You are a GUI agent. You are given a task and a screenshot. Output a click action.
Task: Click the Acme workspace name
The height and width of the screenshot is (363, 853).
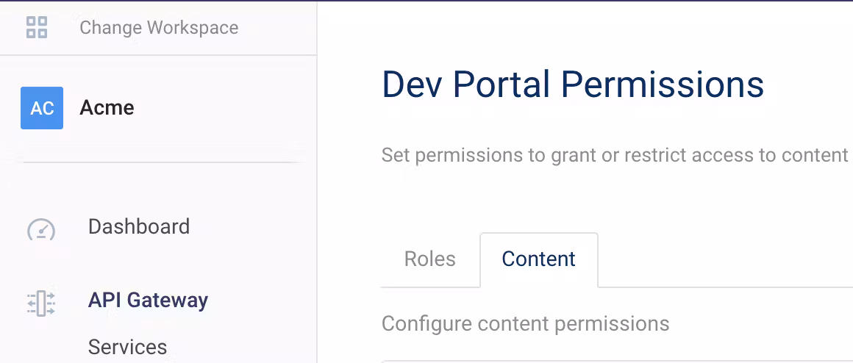(107, 108)
